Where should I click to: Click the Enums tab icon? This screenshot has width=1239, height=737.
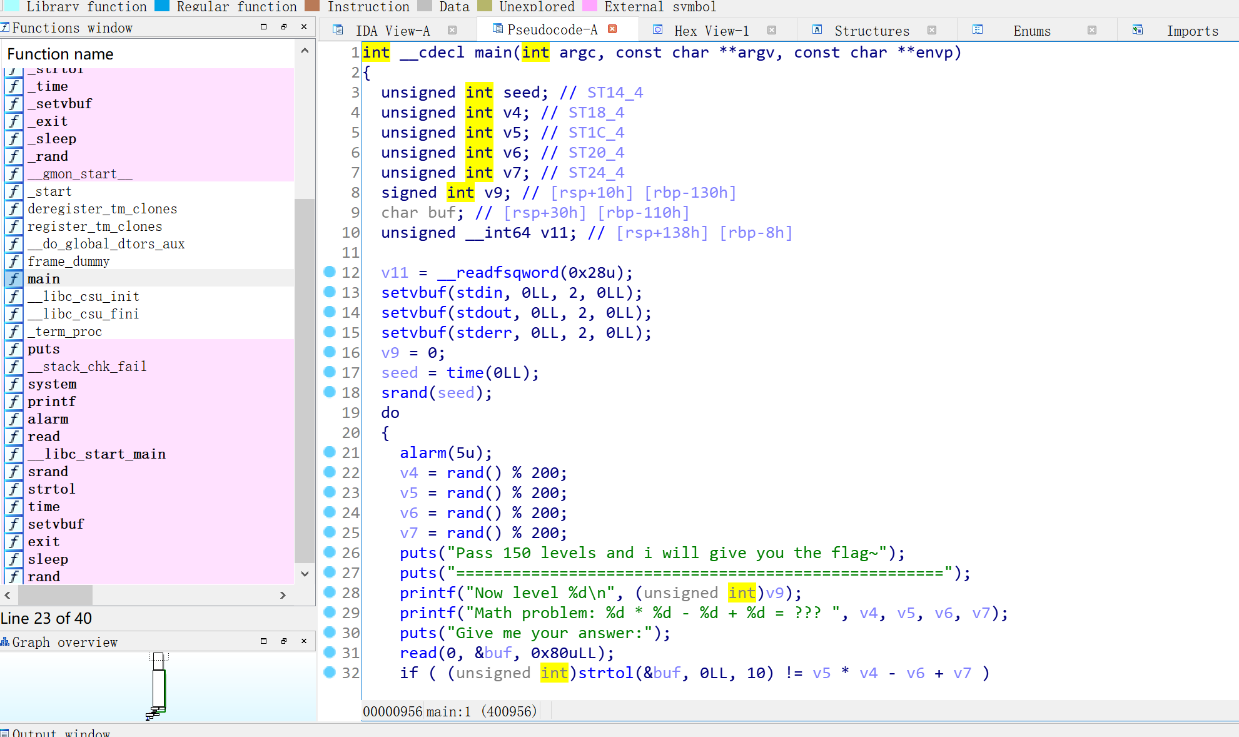(x=978, y=30)
